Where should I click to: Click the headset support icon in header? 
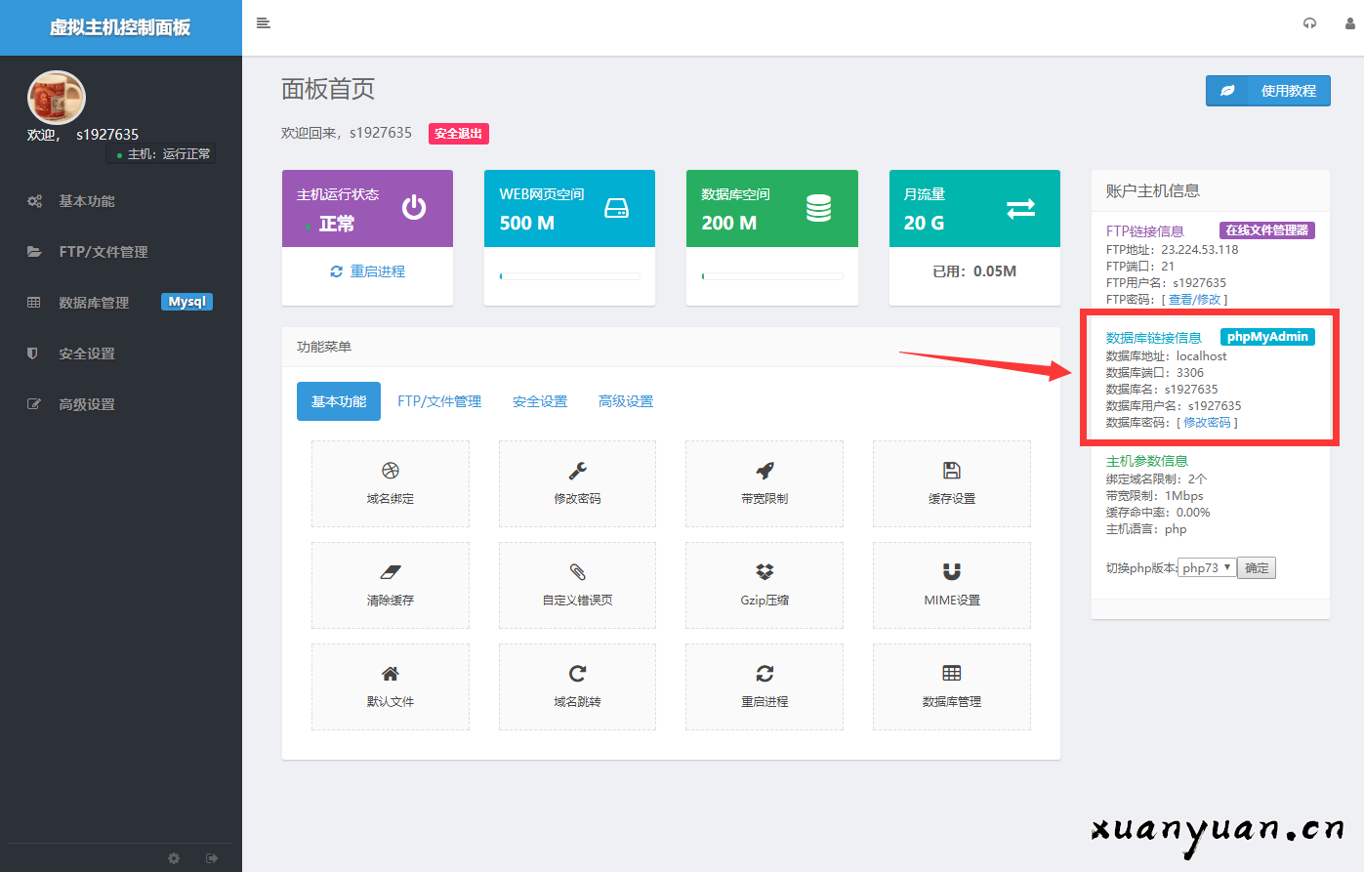(1309, 23)
